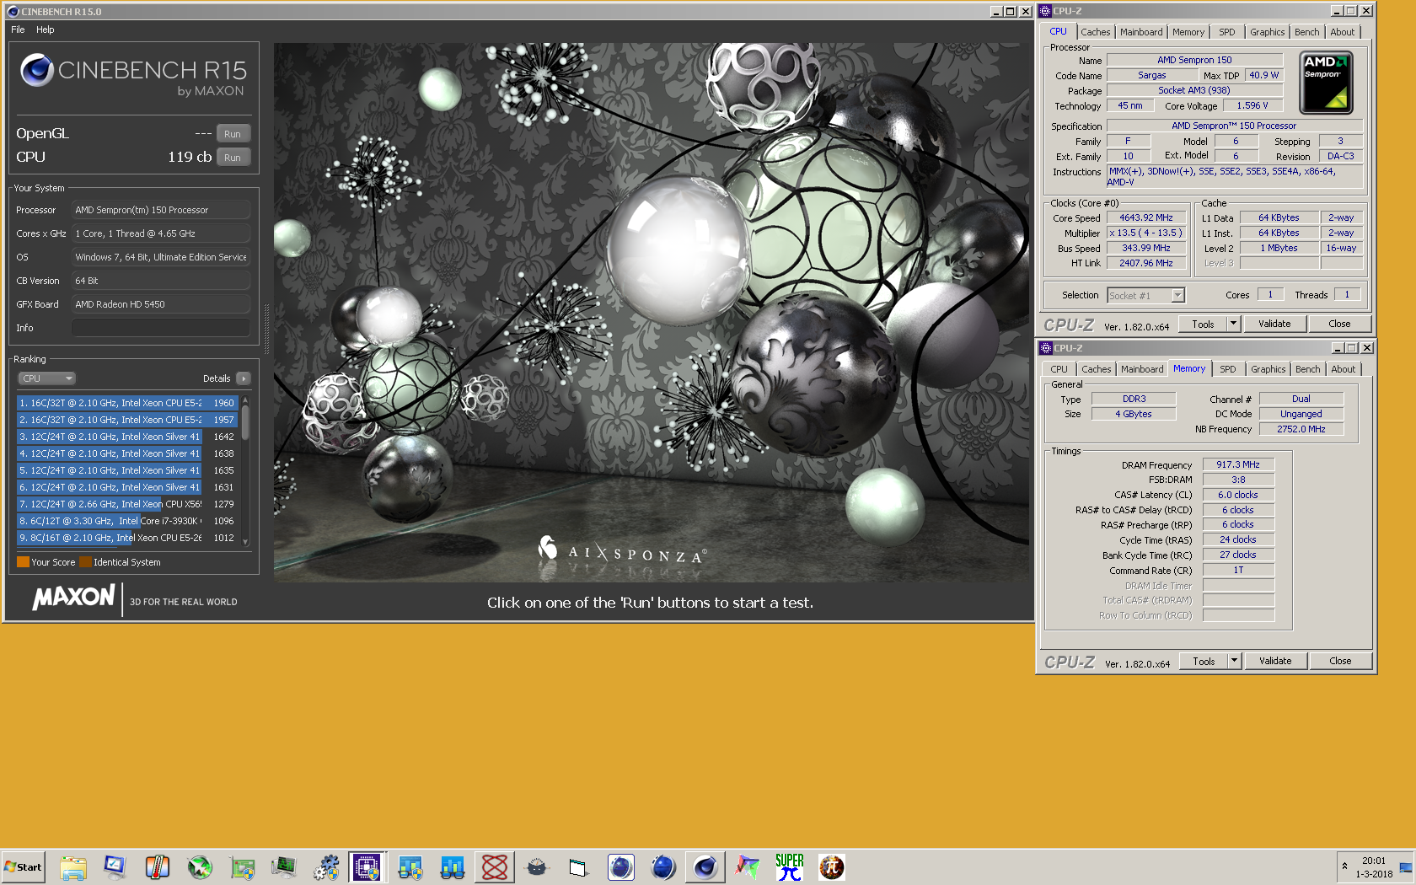Open the unframed blue sphere taskbar icon
1416x885 pixels.
click(663, 867)
